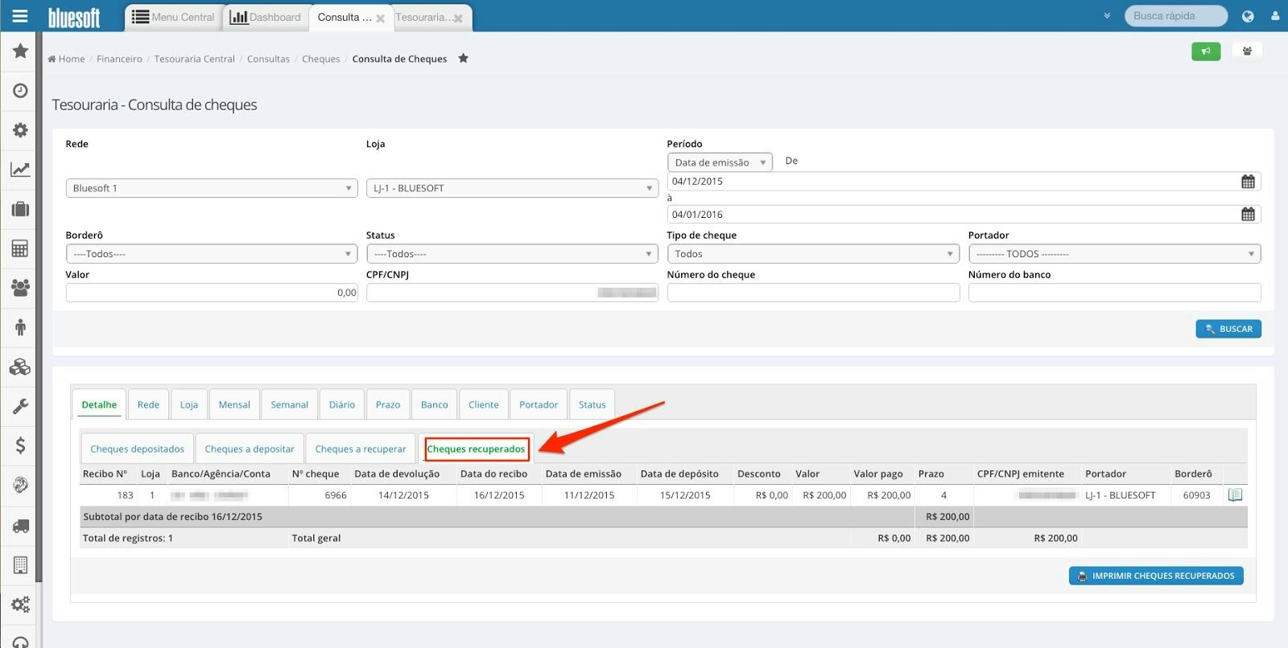Viewport: 1288px width, 648px height.
Task: Open the clock history sidebar icon
Action: 20,90
